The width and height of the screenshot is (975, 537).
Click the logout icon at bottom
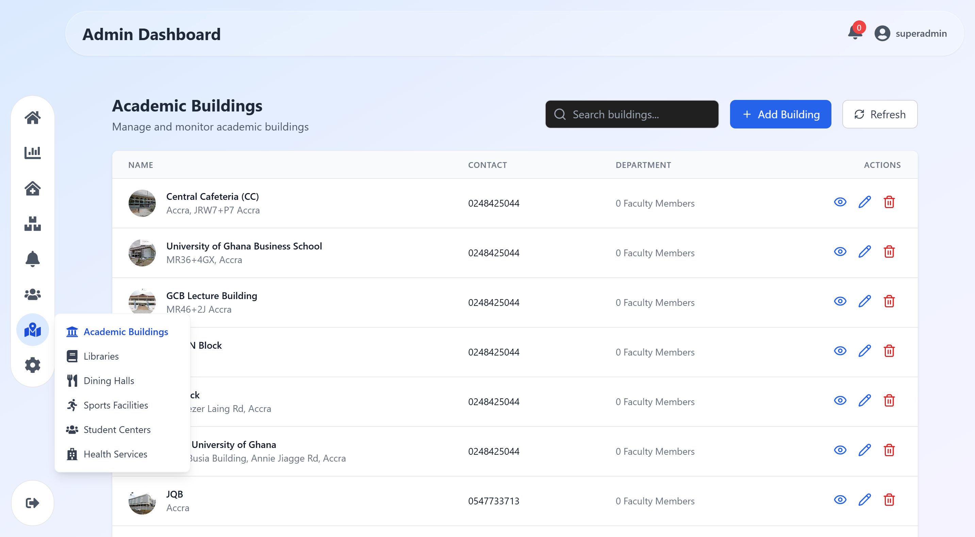point(33,503)
